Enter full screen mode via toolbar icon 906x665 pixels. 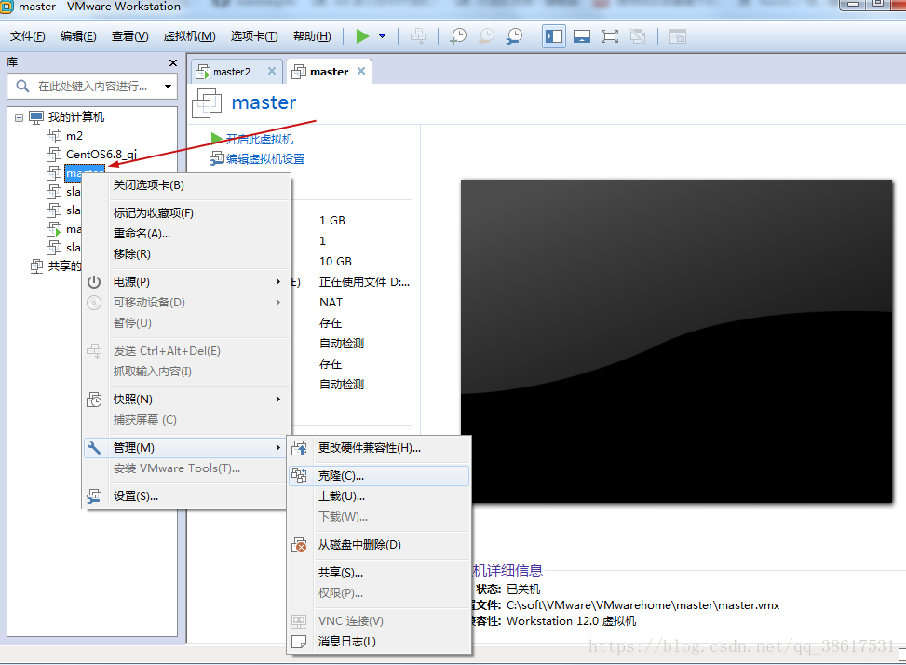(610, 36)
